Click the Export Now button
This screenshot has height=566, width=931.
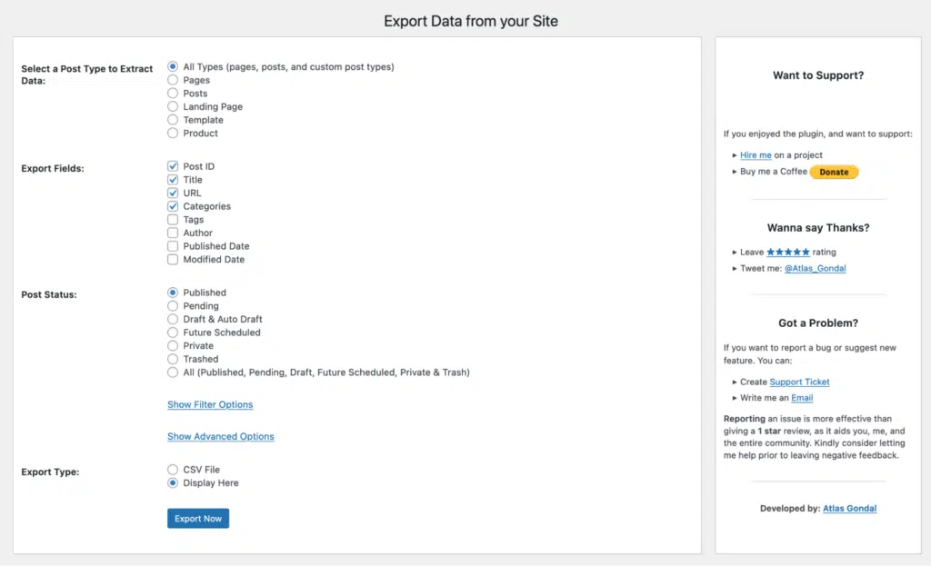[198, 518]
